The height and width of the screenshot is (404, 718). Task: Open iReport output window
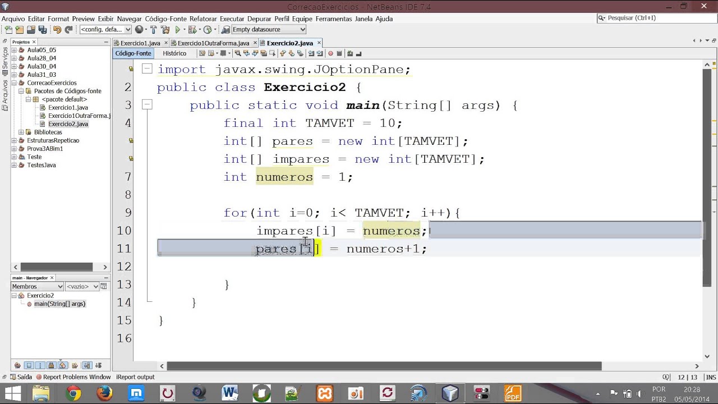tap(135, 377)
